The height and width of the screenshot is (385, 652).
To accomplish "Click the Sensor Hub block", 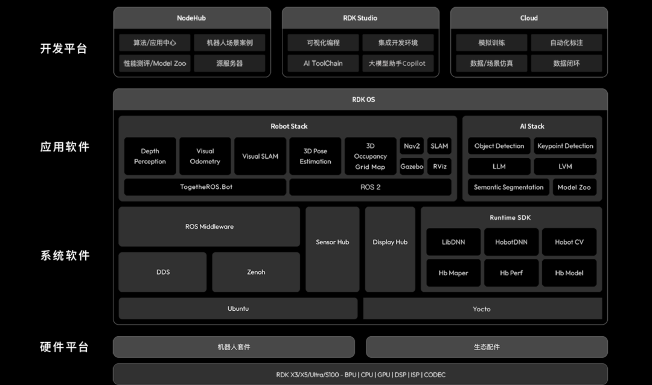I will click(x=332, y=249).
